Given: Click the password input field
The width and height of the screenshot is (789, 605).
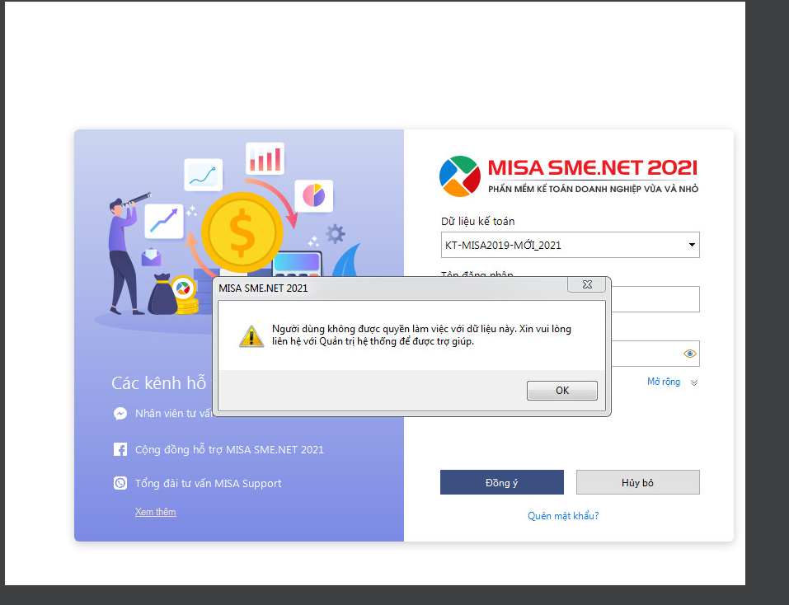Looking at the screenshot, I should pyautogui.click(x=647, y=354).
